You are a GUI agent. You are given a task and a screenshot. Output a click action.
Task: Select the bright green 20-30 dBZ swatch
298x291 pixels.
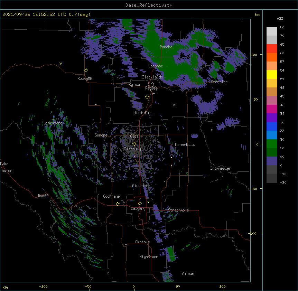click(x=272, y=144)
